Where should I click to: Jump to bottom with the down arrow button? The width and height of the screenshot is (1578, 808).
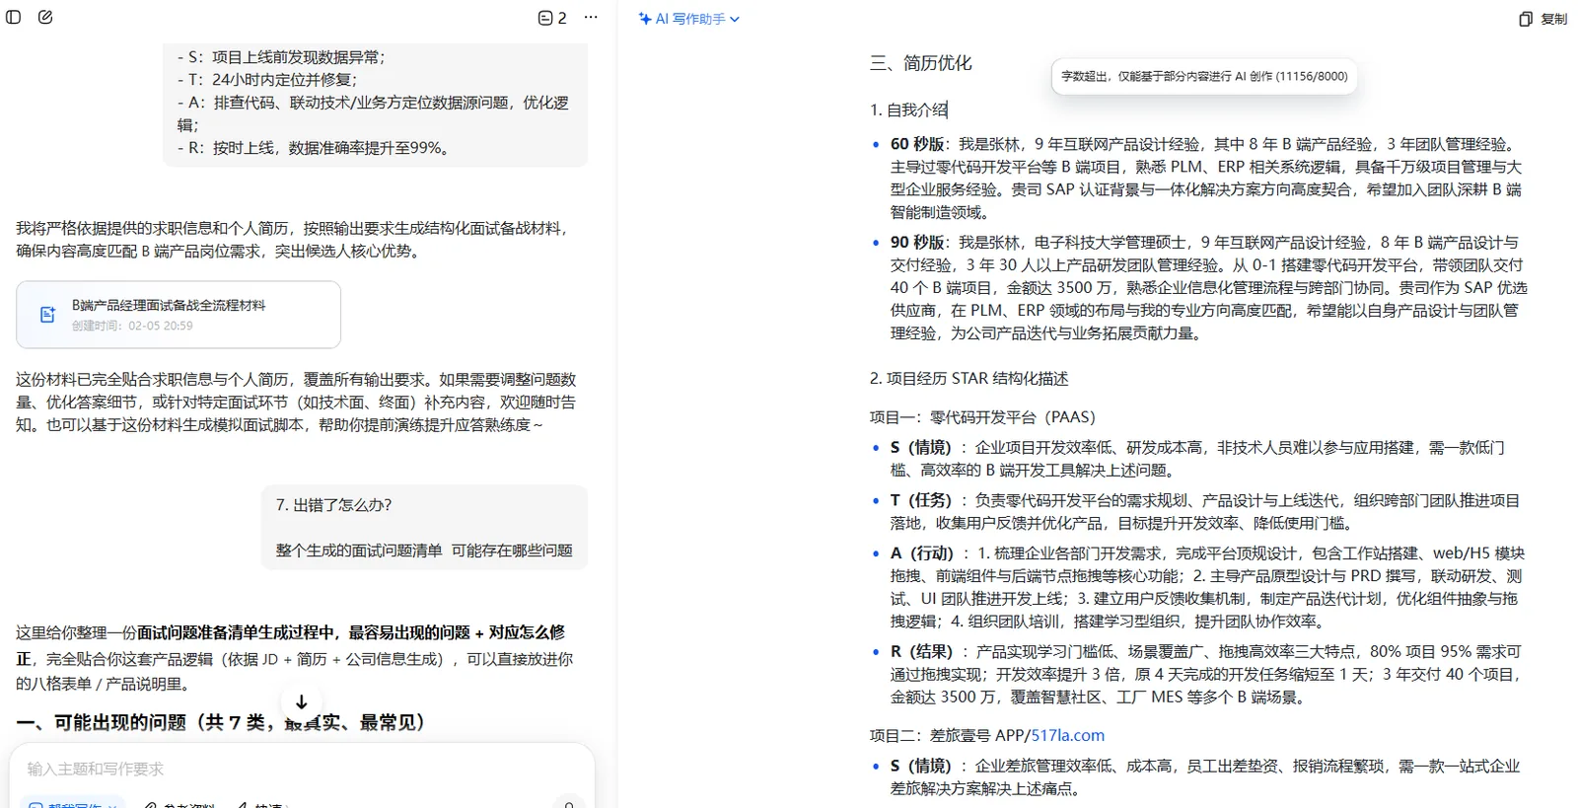(x=302, y=702)
